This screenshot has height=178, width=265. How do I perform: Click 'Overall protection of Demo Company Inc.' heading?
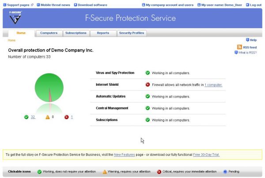pos(51,50)
